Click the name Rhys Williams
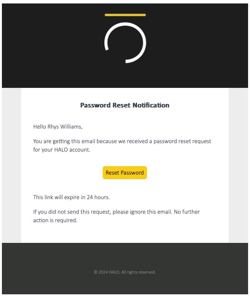Image resolution: width=250 pixels, height=297 pixels. click(64, 127)
